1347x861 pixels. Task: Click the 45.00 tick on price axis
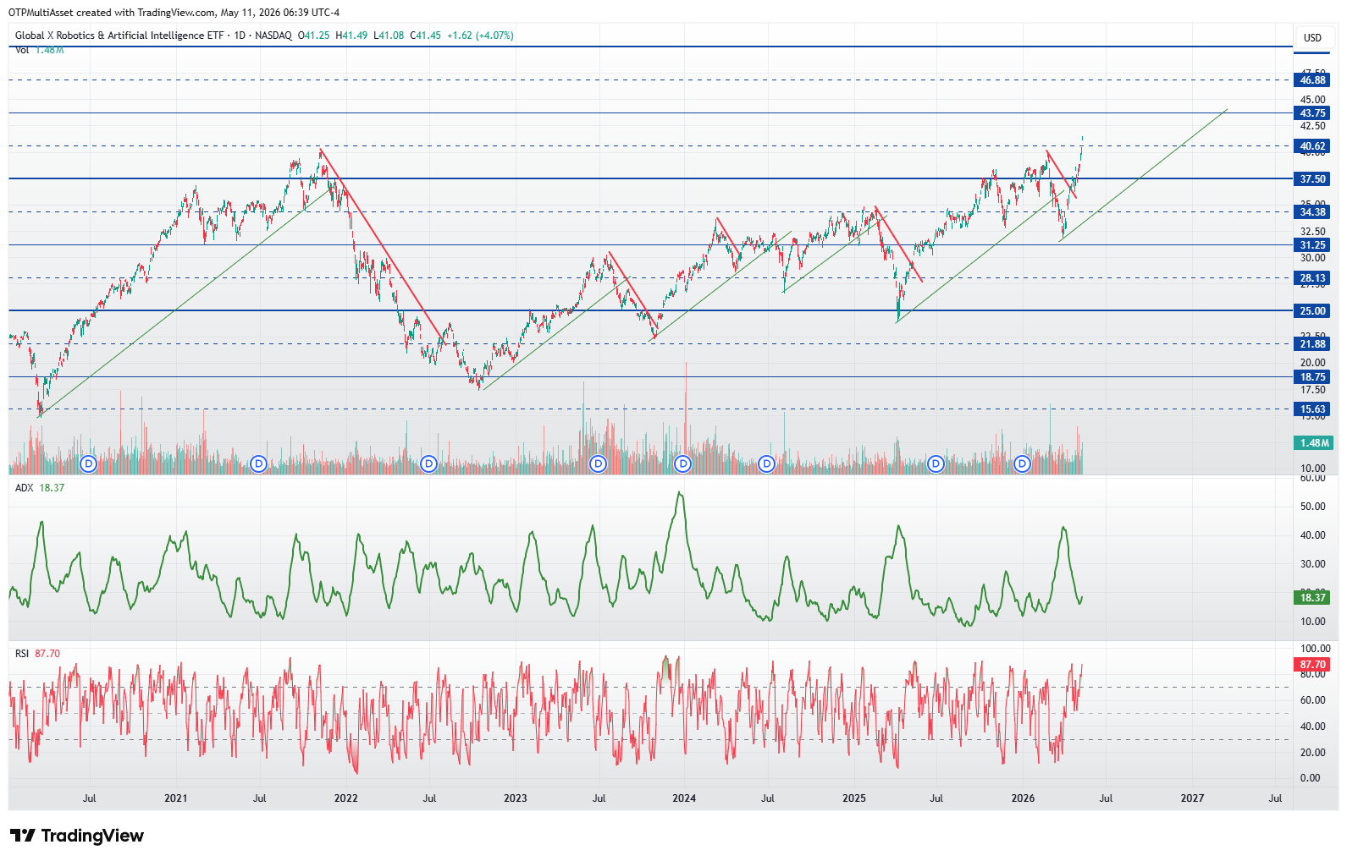[1313, 100]
